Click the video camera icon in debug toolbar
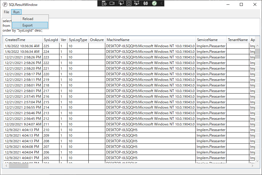This screenshot has width=262, height=175. [x=112, y=3]
